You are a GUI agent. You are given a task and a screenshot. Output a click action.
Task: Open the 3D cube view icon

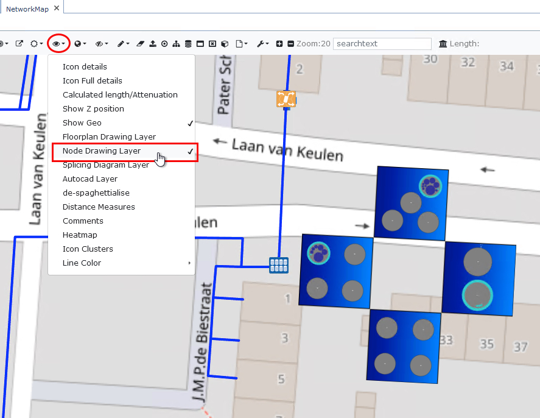tap(225, 44)
